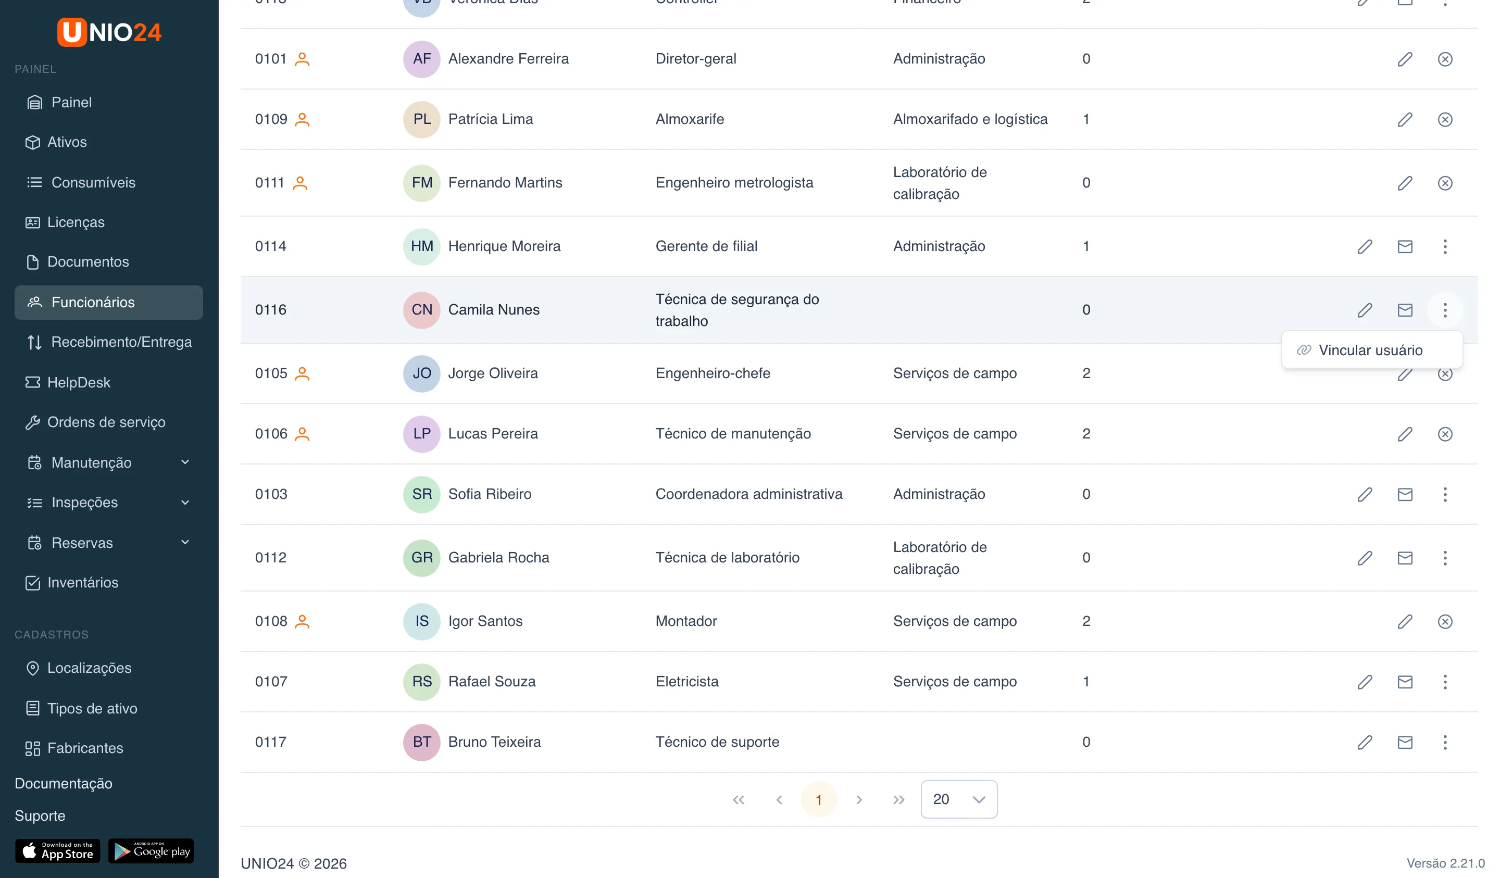
Task: Click the edit pencil for Igor Santos
Action: (x=1405, y=621)
